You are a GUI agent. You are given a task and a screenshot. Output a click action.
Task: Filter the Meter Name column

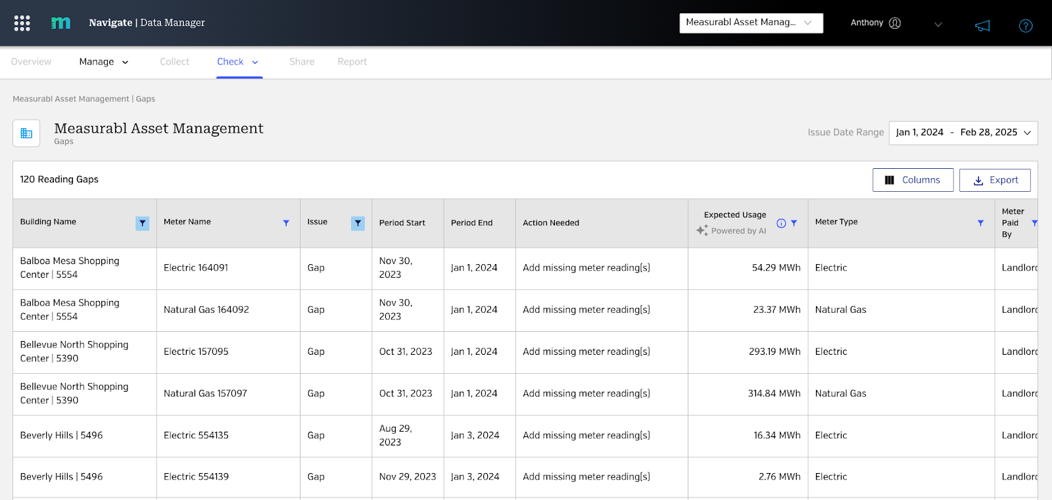[x=286, y=223]
